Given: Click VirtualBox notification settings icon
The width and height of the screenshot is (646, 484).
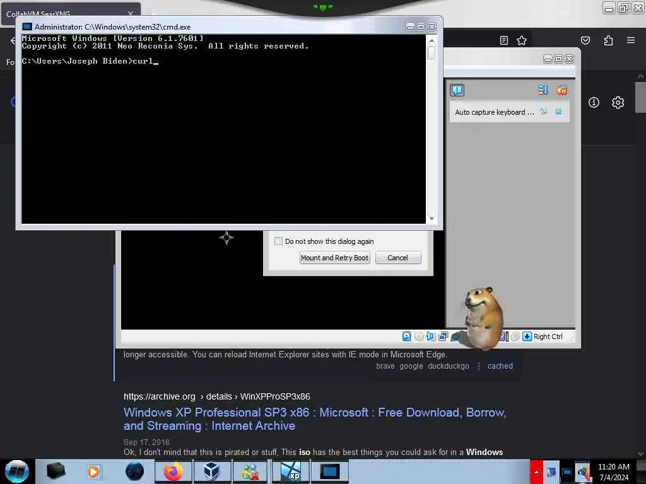Looking at the screenshot, I should (543, 89).
